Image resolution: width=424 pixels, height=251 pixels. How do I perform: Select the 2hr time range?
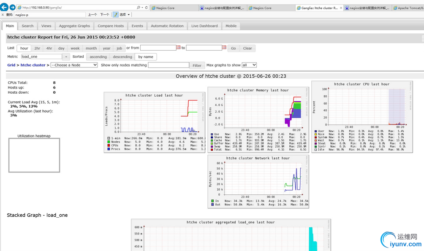click(x=37, y=48)
